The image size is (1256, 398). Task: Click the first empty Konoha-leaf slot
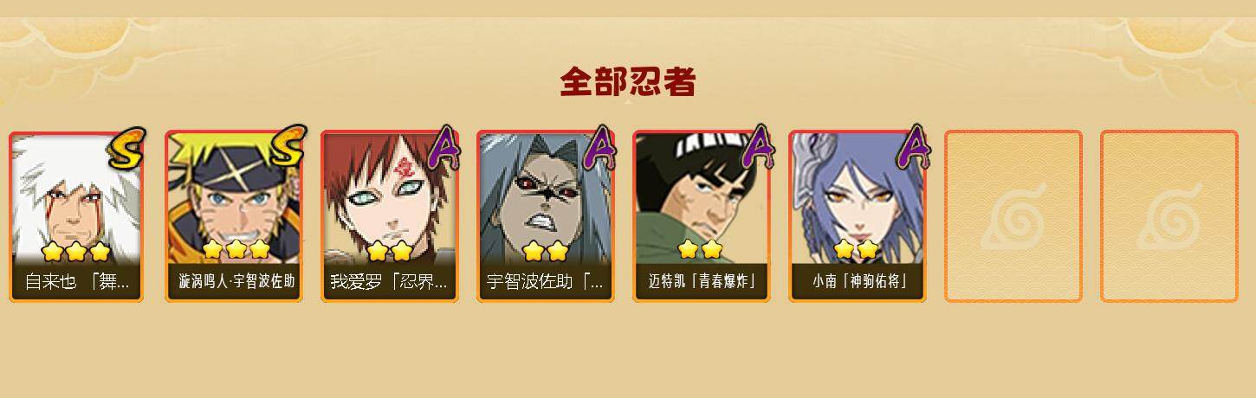(1013, 216)
